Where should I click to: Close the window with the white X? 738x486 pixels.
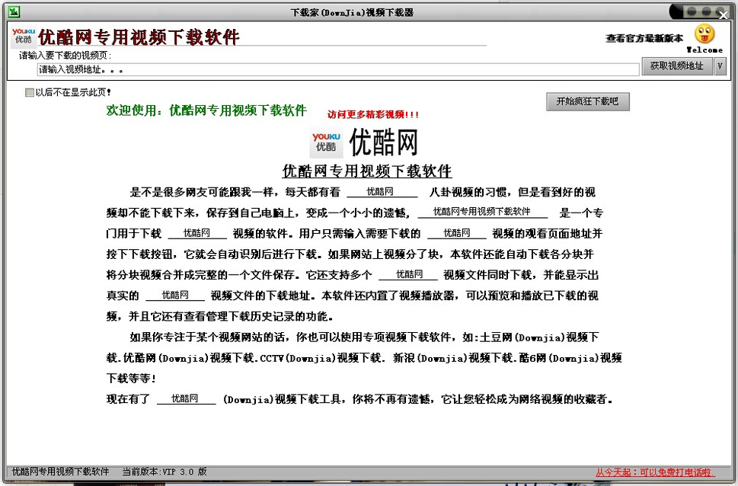pyautogui.click(x=723, y=14)
